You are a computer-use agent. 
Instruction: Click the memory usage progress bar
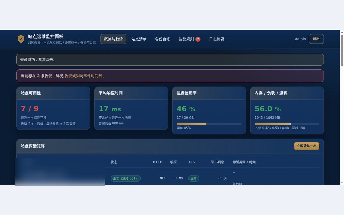click(287, 124)
